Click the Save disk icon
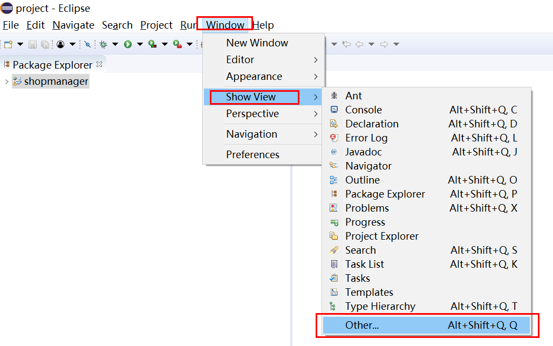553x346 pixels. tap(33, 44)
